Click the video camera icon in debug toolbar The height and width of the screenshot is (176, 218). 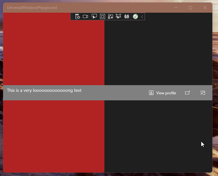pyautogui.click(x=85, y=16)
